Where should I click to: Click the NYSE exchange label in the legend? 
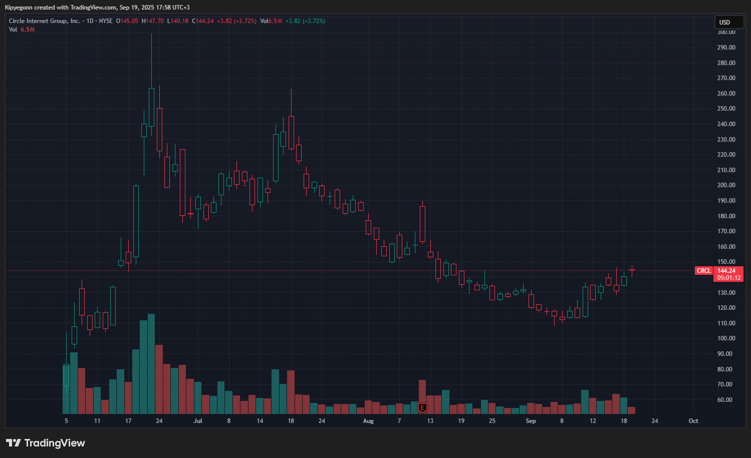pos(106,21)
